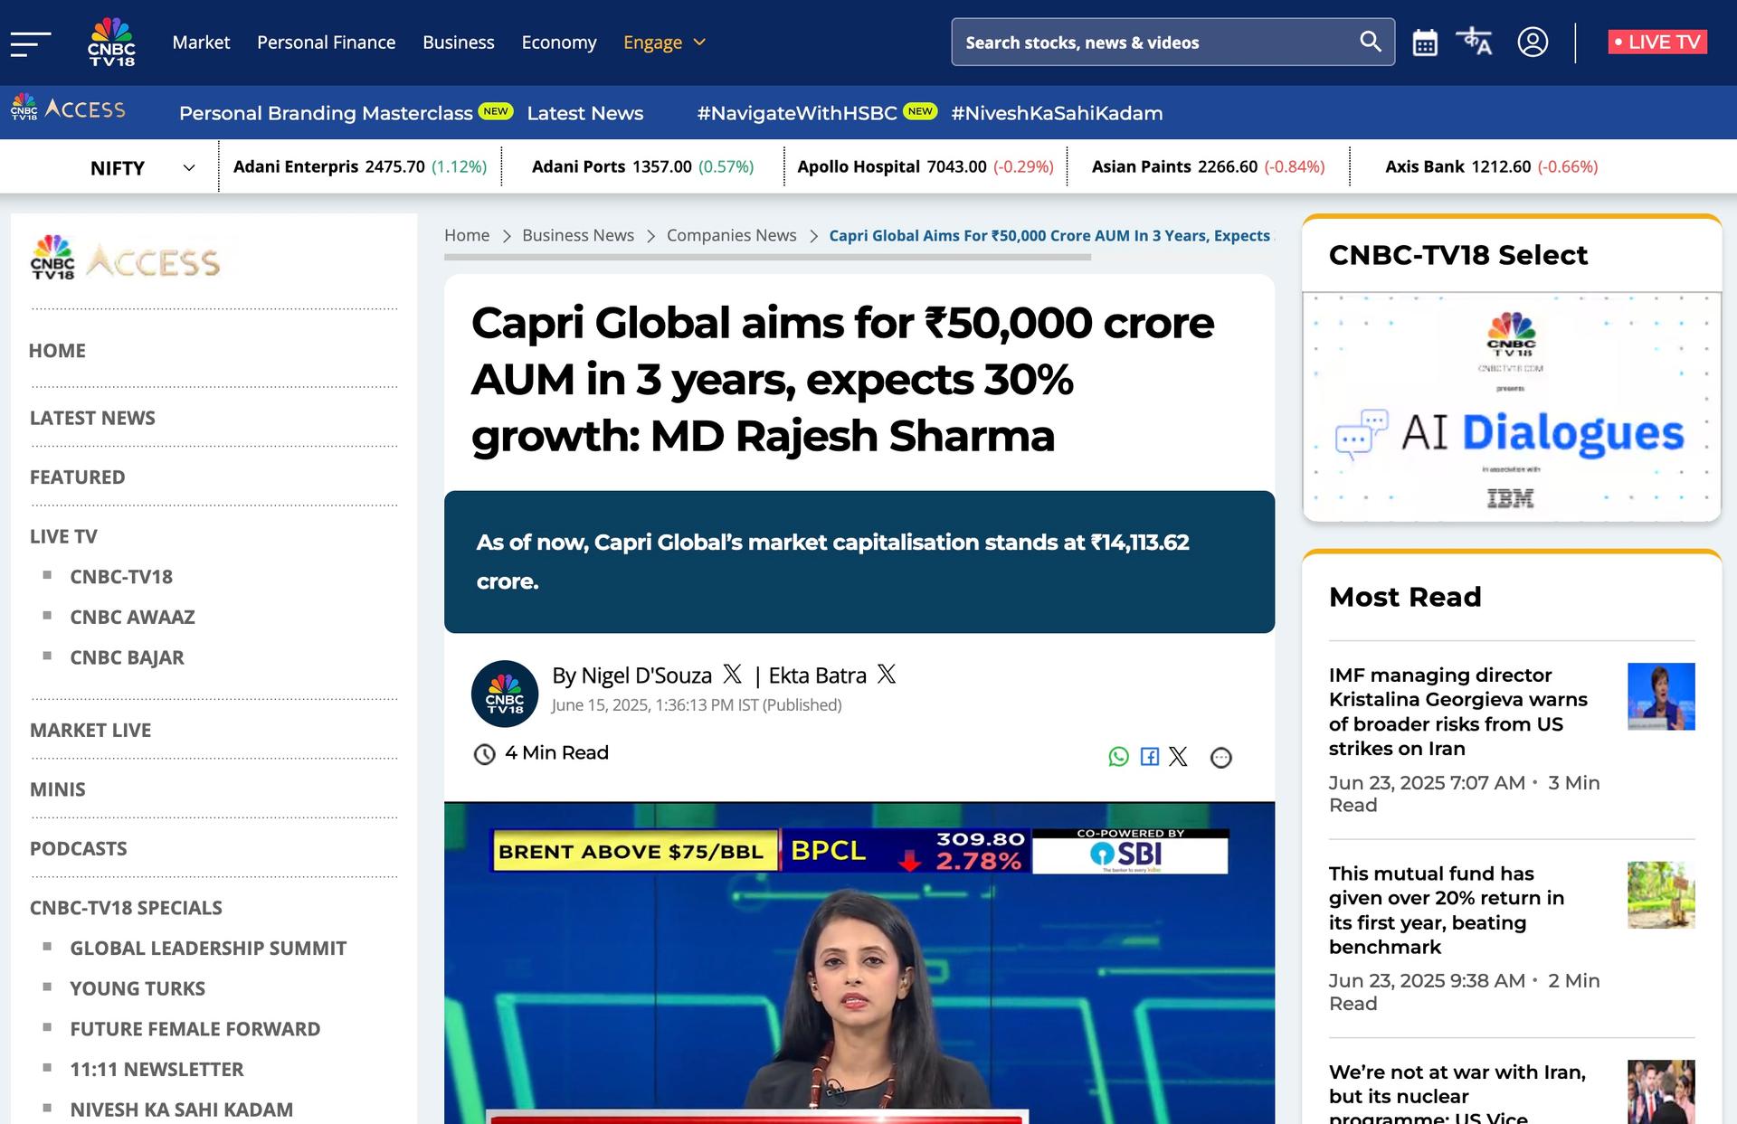Go to Business News breadcrumb
The width and height of the screenshot is (1737, 1124).
[x=578, y=235]
